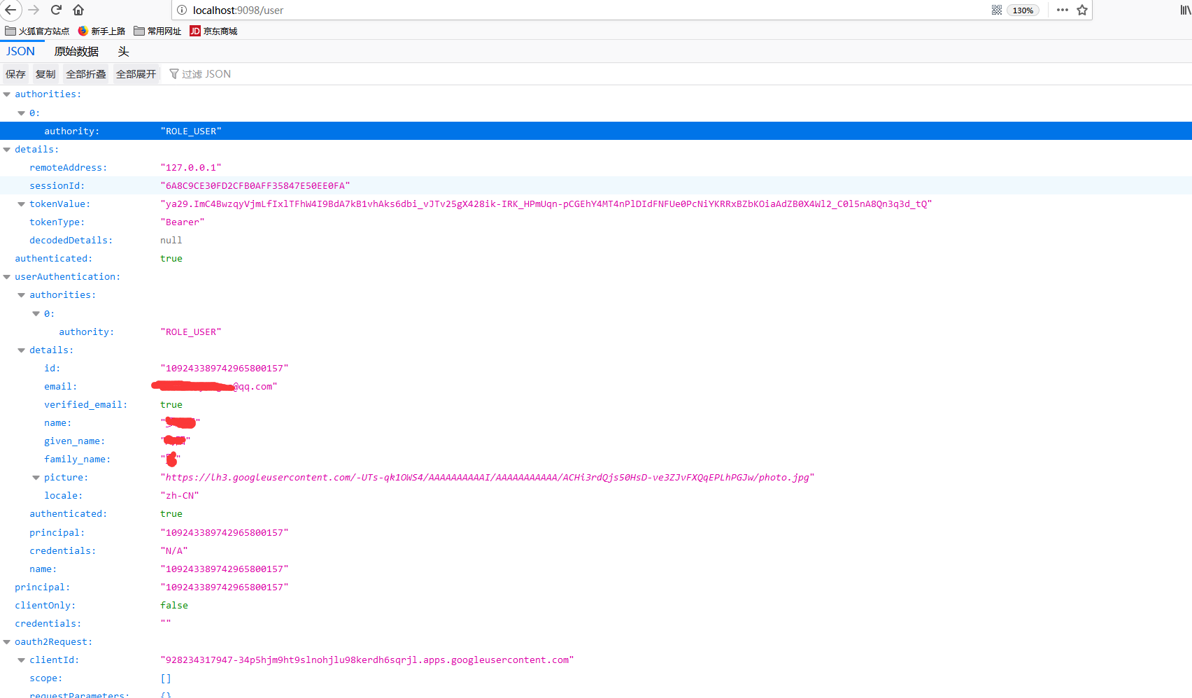The image size is (1192, 698).
Task: Collapse the userAuthentication node
Action: point(6,276)
